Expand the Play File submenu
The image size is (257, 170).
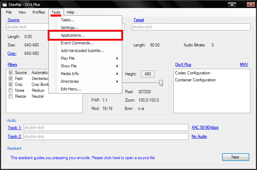coord(86,58)
